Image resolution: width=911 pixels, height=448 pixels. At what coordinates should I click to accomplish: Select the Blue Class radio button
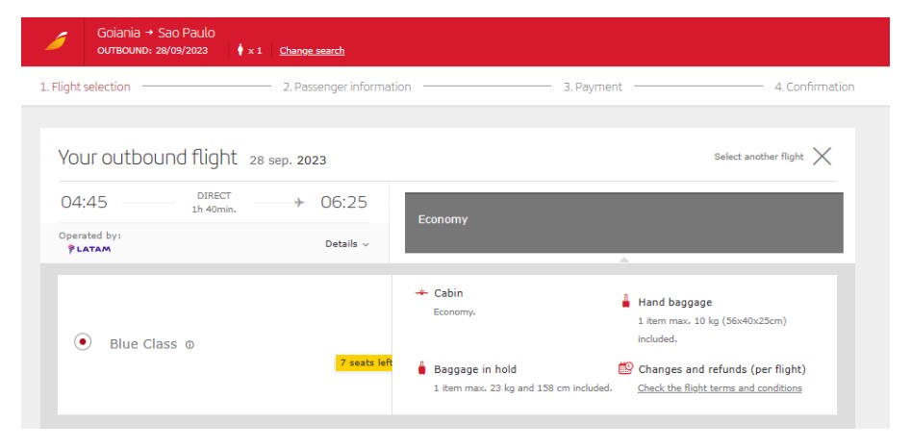(x=83, y=342)
